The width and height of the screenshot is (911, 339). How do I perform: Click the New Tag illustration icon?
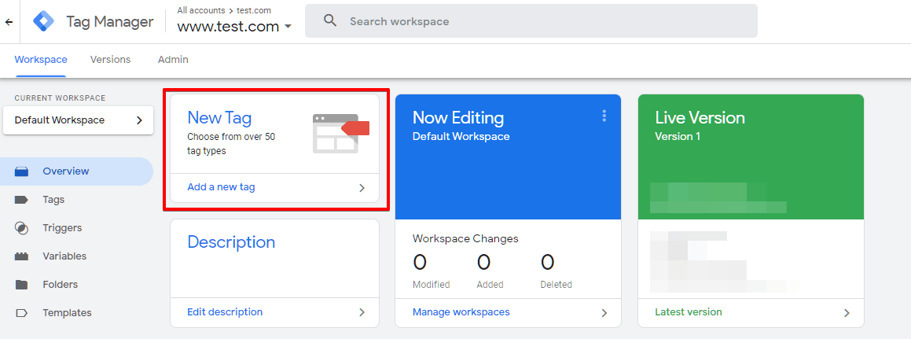[341, 133]
